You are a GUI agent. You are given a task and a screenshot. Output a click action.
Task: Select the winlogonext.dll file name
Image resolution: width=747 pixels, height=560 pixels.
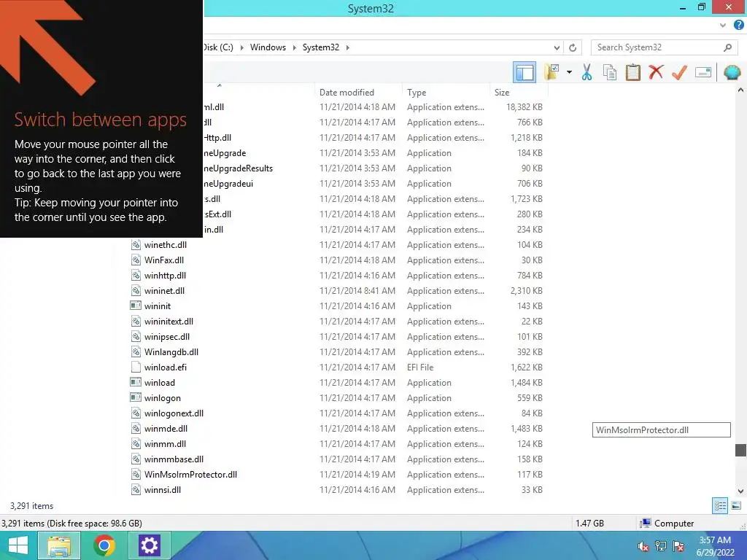pos(174,413)
